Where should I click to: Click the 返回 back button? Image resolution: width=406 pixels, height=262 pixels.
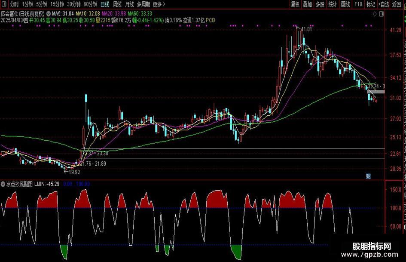(x=397, y=4)
